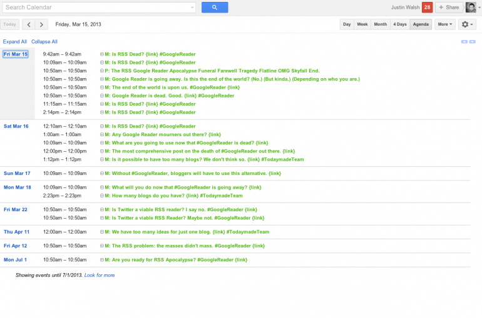
Task: Open the Thu Apr 11 date link
Action: [16, 232]
